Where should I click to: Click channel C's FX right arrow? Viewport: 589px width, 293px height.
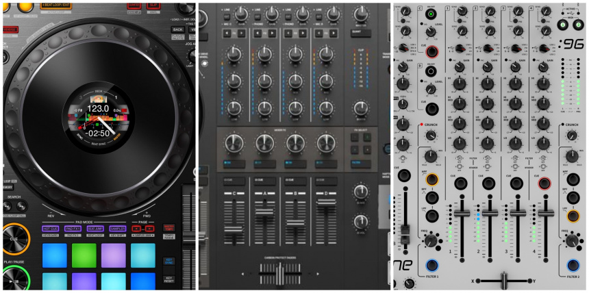[241, 33]
